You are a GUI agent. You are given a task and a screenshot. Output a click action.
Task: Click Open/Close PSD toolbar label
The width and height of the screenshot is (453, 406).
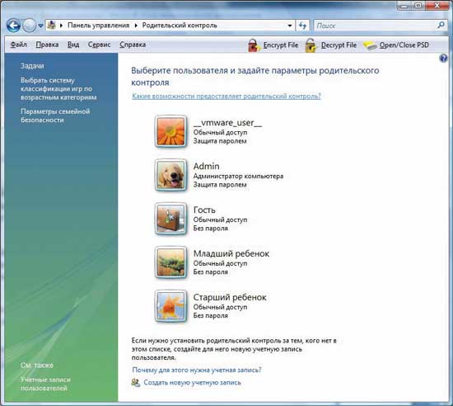[x=404, y=45]
